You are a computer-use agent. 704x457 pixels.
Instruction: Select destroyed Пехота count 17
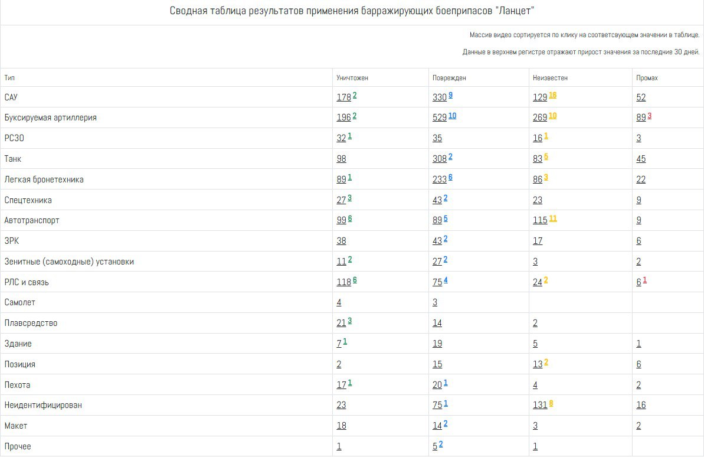341,385
